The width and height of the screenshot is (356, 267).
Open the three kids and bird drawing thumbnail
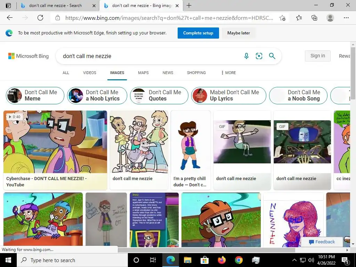(139, 142)
